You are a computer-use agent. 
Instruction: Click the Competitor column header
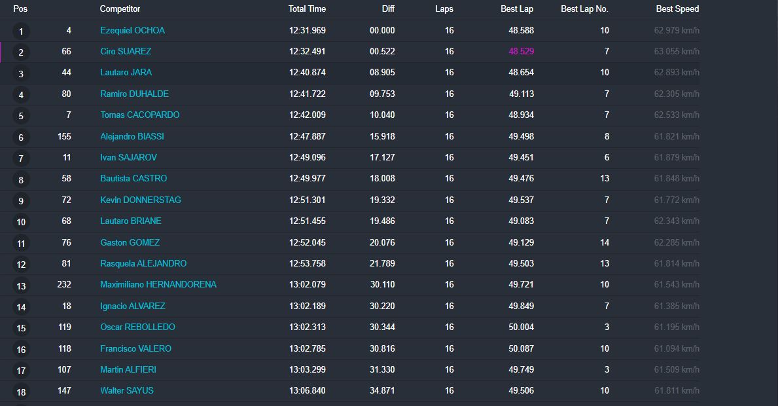coord(120,9)
